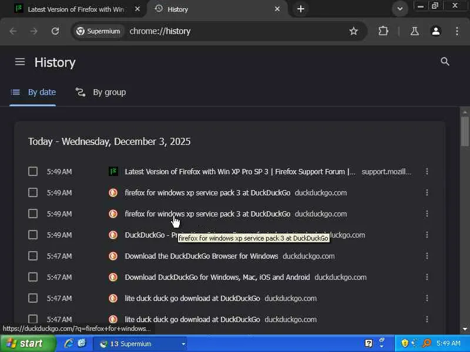The height and width of the screenshot is (352, 470).
Task: Open actions menu for Download DuckDuckGo for Windows, Mac entry
Action: pos(427,277)
